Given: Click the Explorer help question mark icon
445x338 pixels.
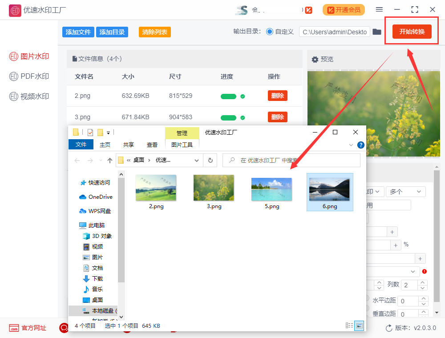Looking at the screenshot, I should [360, 145].
